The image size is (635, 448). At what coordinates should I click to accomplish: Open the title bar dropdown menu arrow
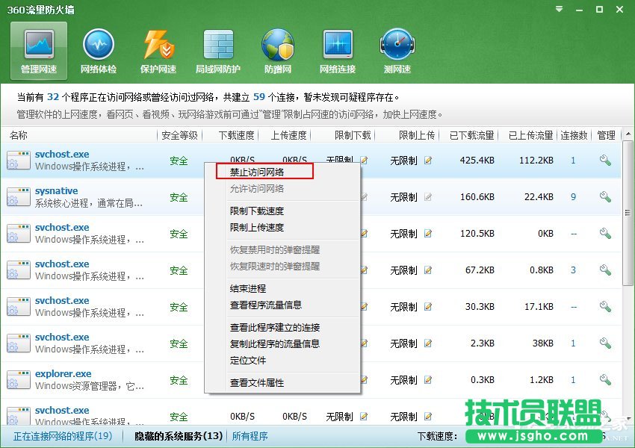click(560, 9)
